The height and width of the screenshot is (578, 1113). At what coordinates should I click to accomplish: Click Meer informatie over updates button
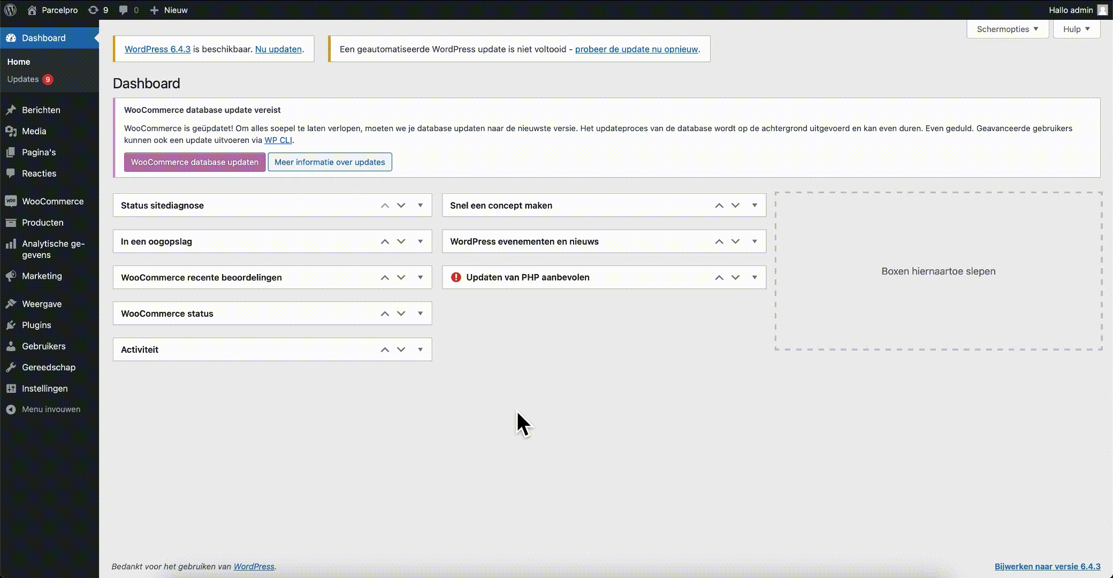[330, 162]
